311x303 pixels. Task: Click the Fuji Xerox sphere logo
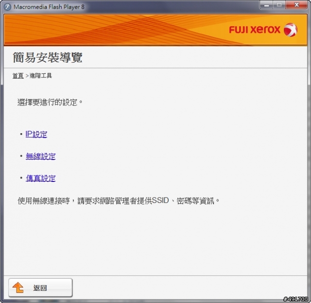[291, 30]
